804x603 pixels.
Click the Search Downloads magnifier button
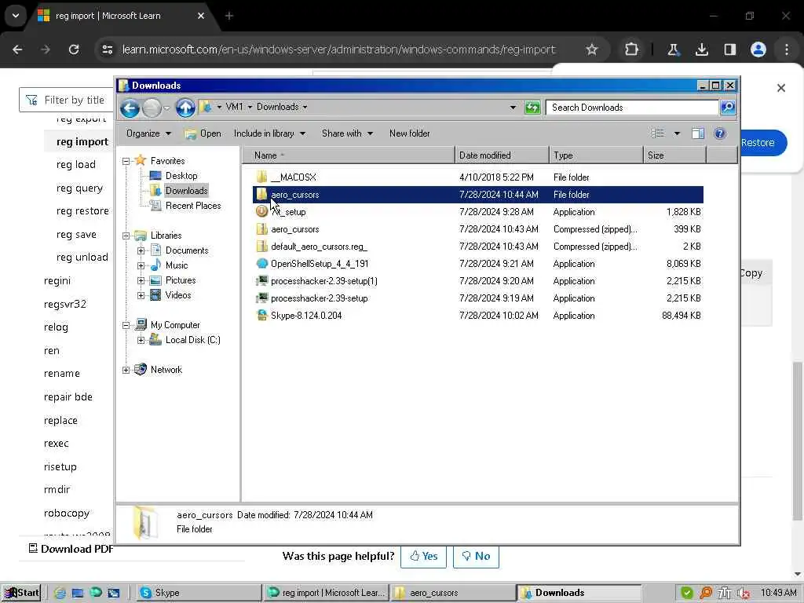(x=728, y=107)
